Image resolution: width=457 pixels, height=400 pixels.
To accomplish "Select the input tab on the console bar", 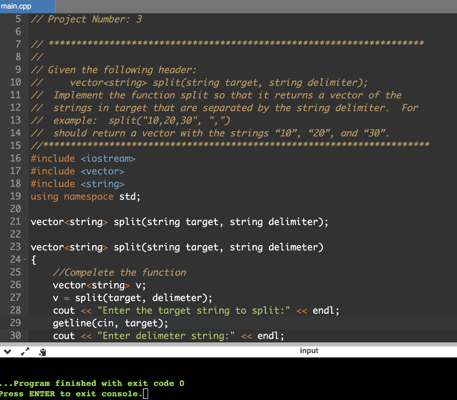I will (309, 350).
